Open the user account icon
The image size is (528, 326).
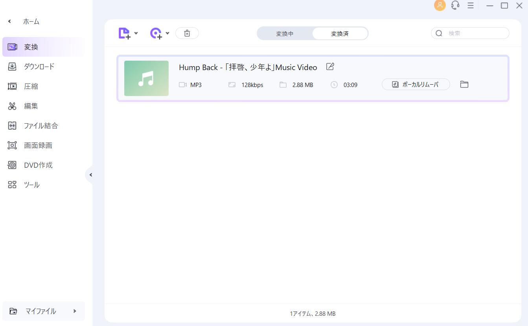440,6
